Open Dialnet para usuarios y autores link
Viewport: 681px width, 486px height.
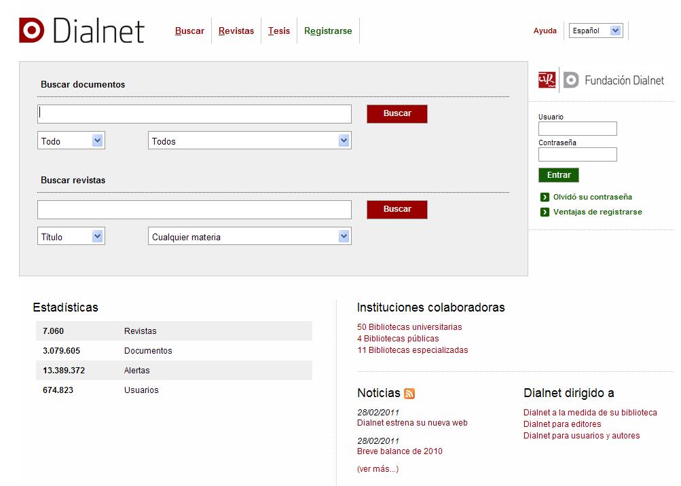[582, 436]
